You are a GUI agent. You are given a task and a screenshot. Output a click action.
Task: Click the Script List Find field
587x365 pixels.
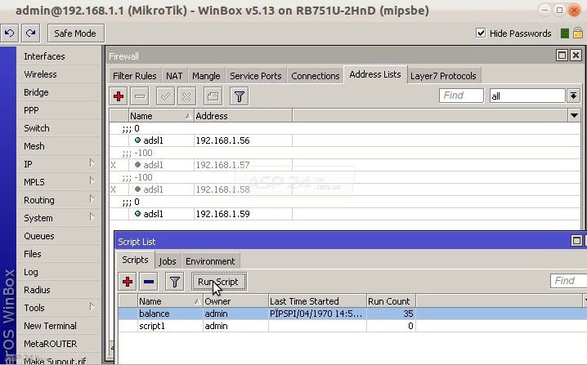click(568, 281)
